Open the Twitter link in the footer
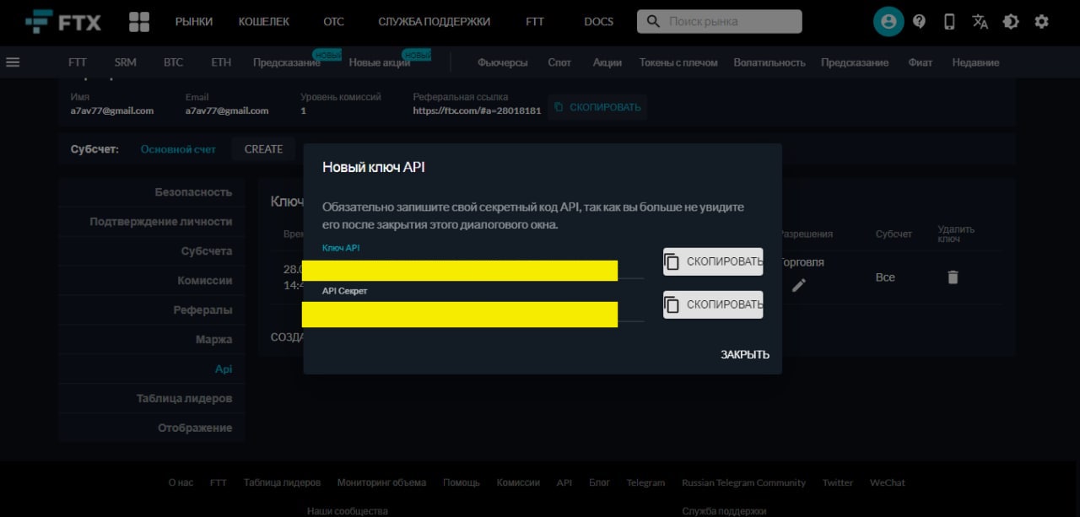 point(837,482)
